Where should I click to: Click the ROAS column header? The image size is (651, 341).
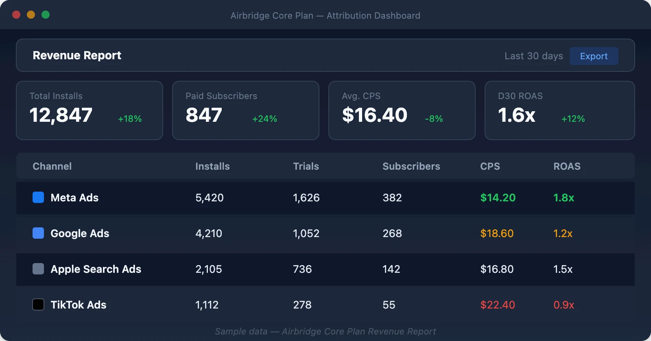pyautogui.click(x=567, y=166)
